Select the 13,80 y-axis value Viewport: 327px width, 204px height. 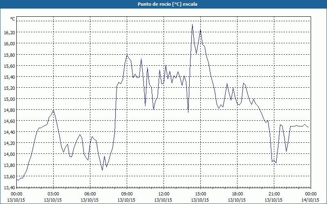9,165
